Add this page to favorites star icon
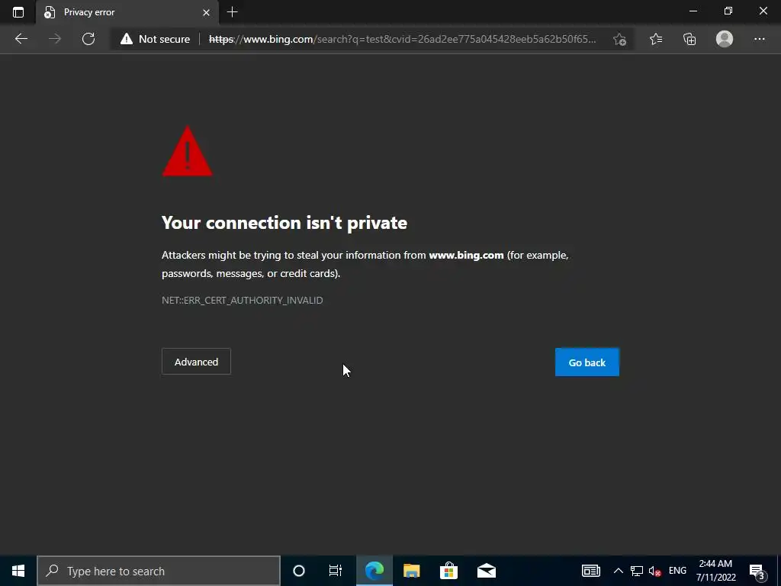Image resolution: width=781 pixels, height=586 pixels. (619, 40)
